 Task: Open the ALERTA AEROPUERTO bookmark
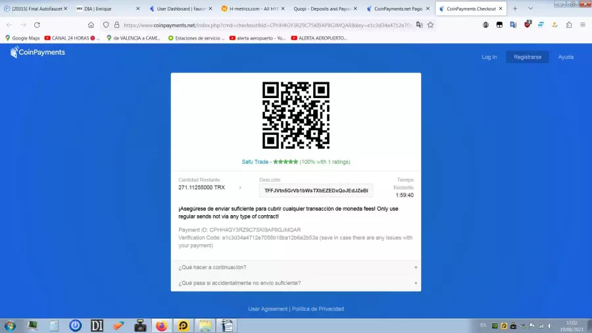[x=319, y=38]
